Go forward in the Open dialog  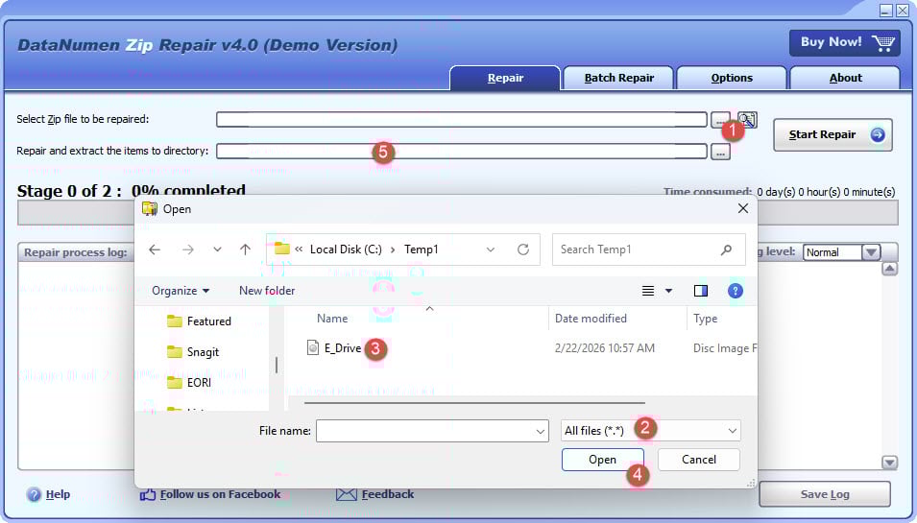pyautogui.click(x=188, y=250)
